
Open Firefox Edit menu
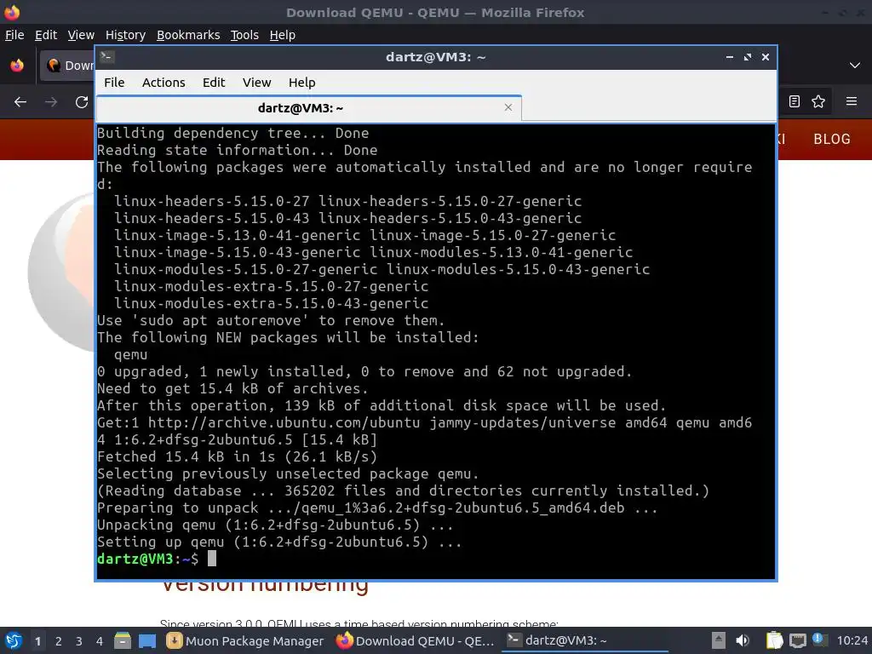[x=46, y=35]
